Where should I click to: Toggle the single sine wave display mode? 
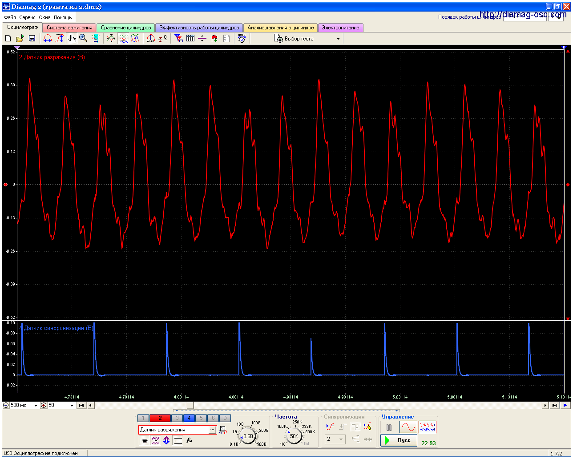tap(408, 427)
